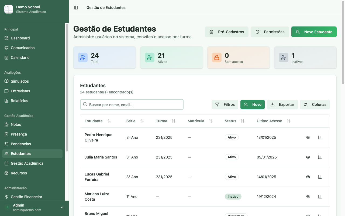Open Calendário page
This screenshot has height=216, width=345.
(32, 58)
